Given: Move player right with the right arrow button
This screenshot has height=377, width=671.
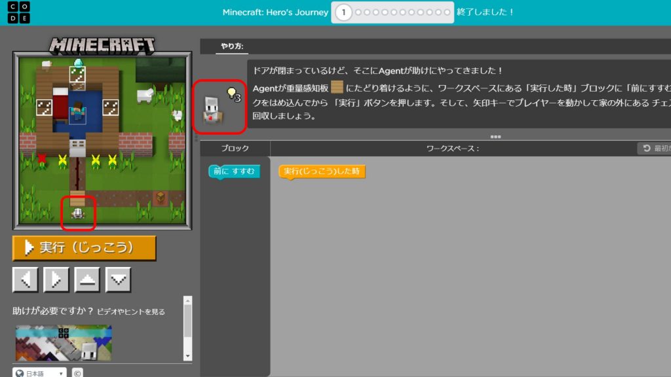Looking at the screenshot, I should (x=56, y=280).
